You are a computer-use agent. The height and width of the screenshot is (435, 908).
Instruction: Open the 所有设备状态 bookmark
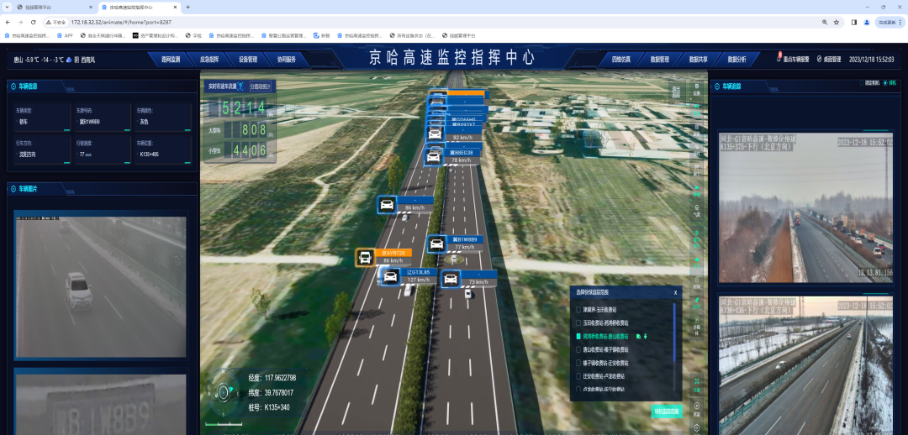pyautogui.click(x=412, y=35)
